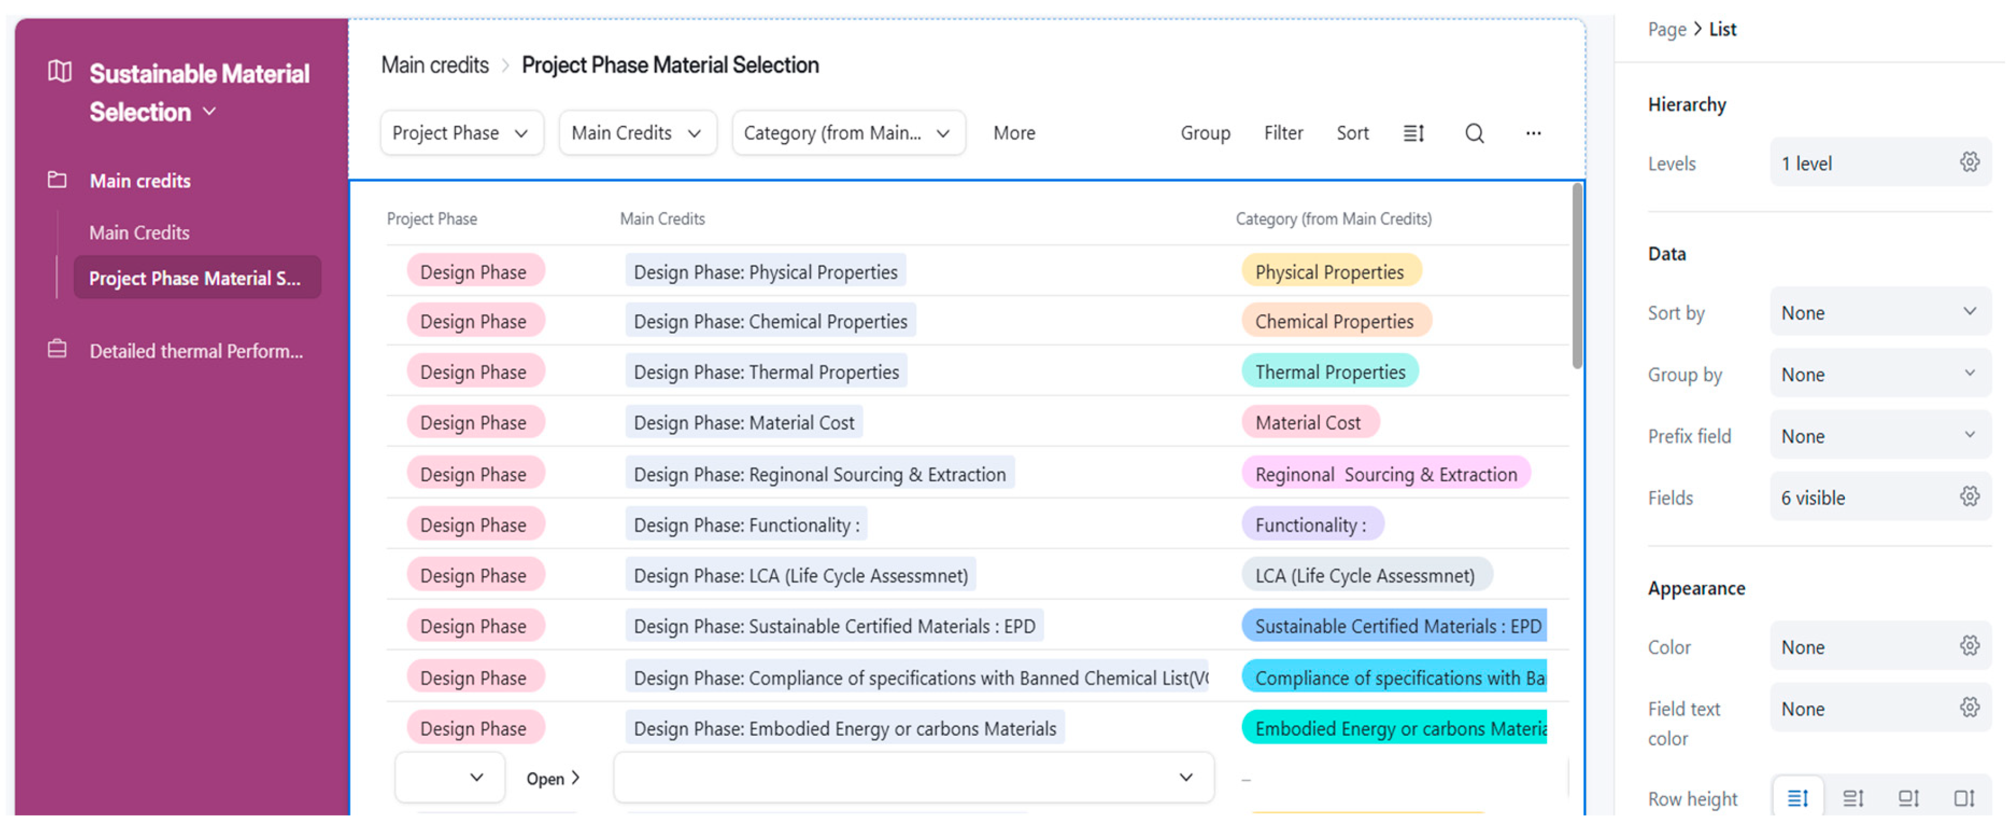This screenshot has width=2013, height=838.
Task: Click Design Phase: Thermal Properties cell
Action: click(766, 371)
